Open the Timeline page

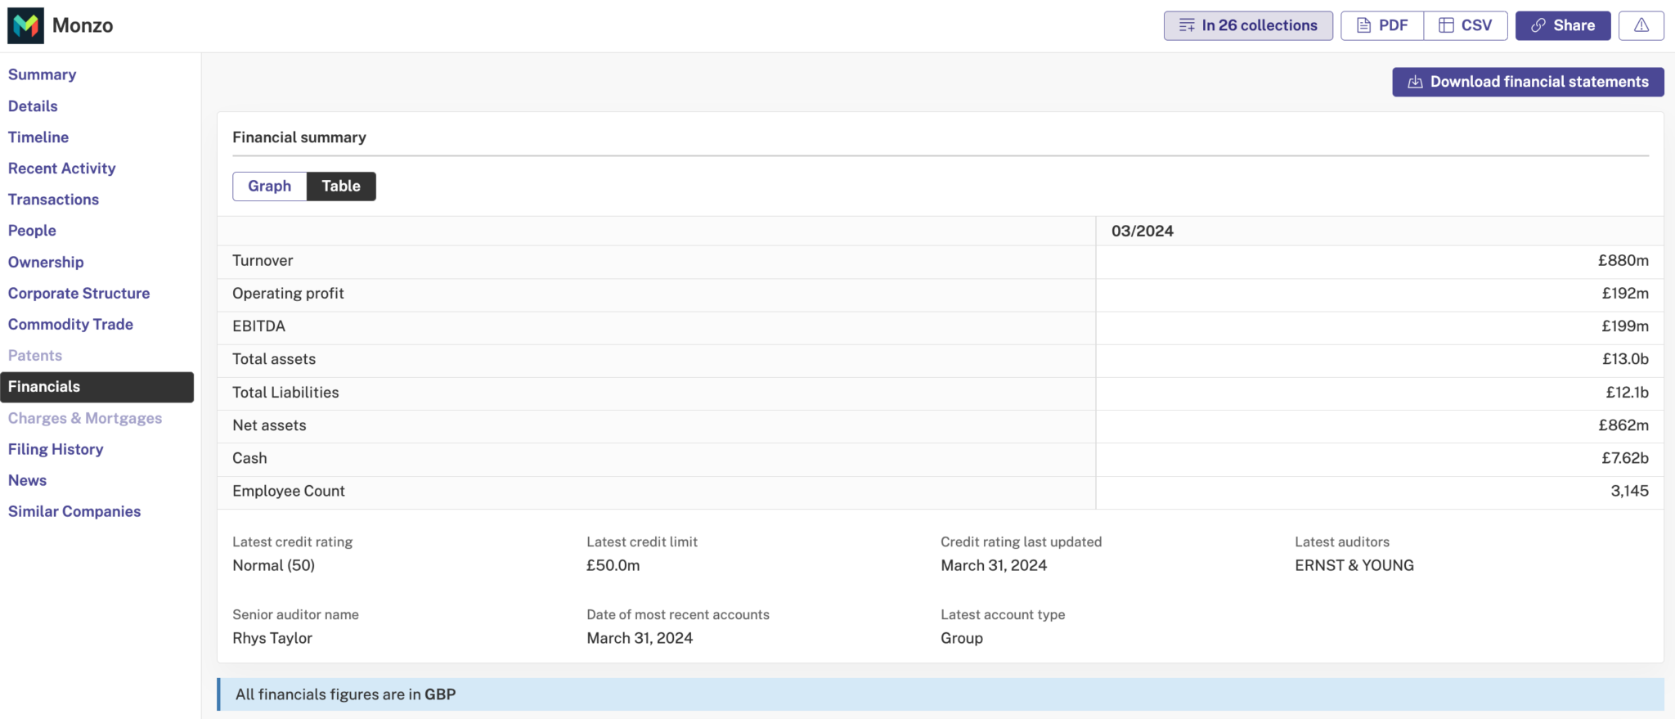[38, 137]
